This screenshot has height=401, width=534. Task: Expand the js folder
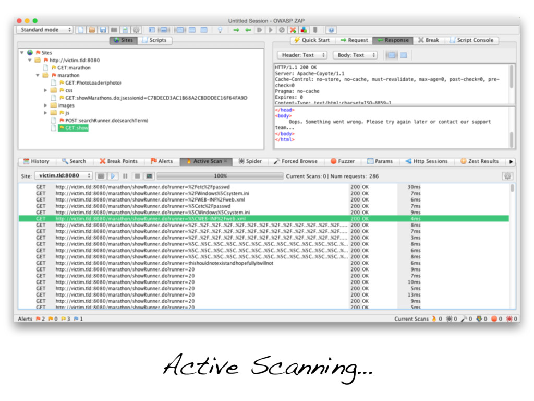coord(45,113)
